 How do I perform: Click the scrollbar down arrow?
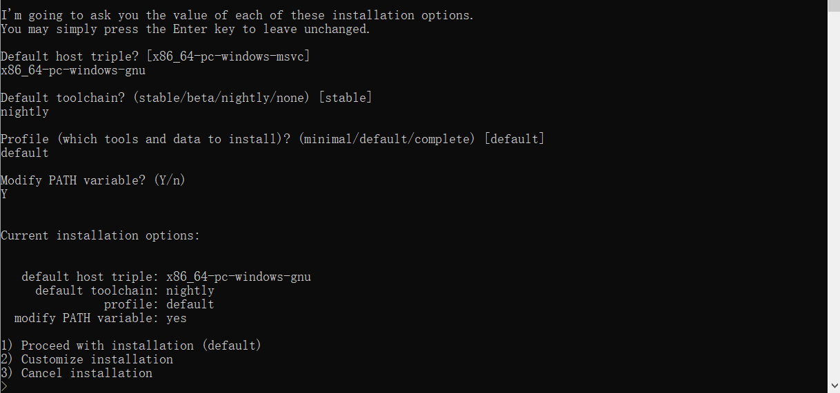click(x=833, y=387)
